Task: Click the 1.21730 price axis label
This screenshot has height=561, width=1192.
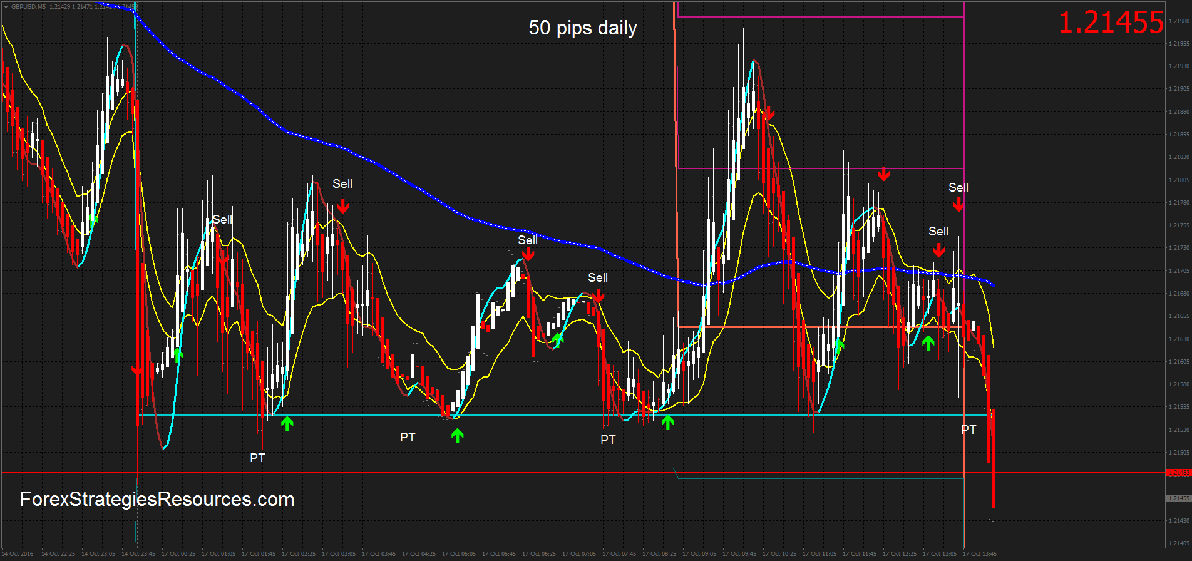Action: tap(1179, 248)
